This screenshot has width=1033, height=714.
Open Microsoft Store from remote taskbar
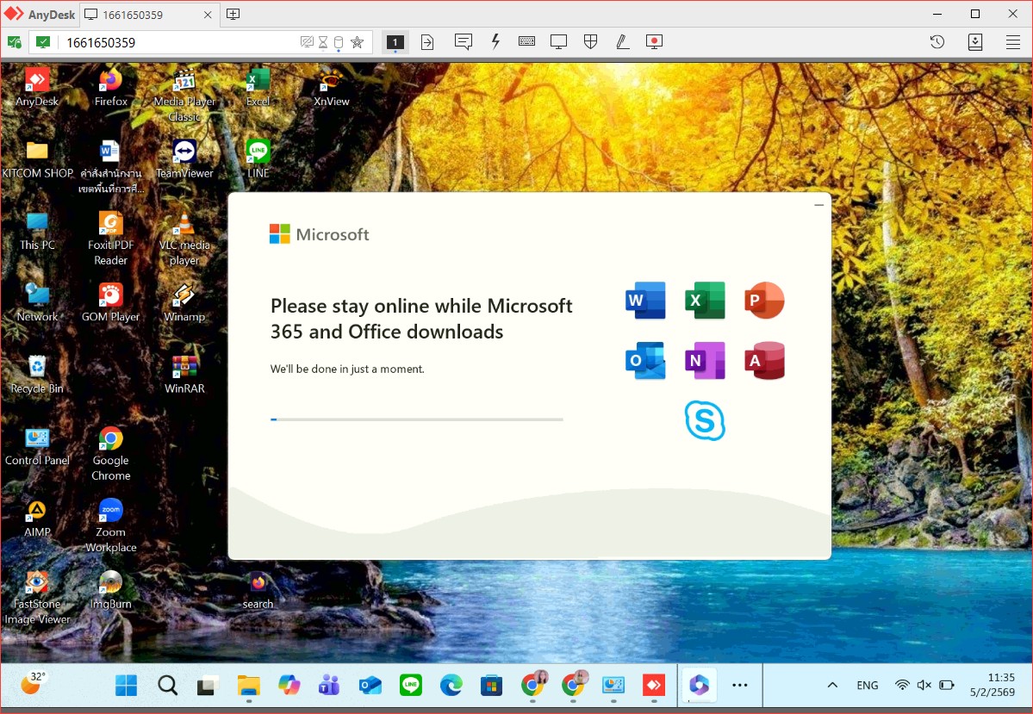(x=491, y=686)
